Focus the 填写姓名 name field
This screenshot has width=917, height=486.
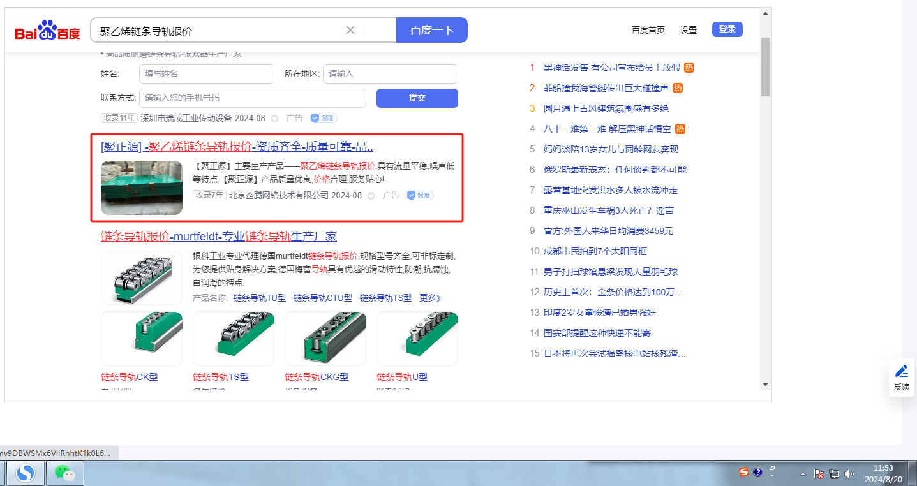pos(207,74)
